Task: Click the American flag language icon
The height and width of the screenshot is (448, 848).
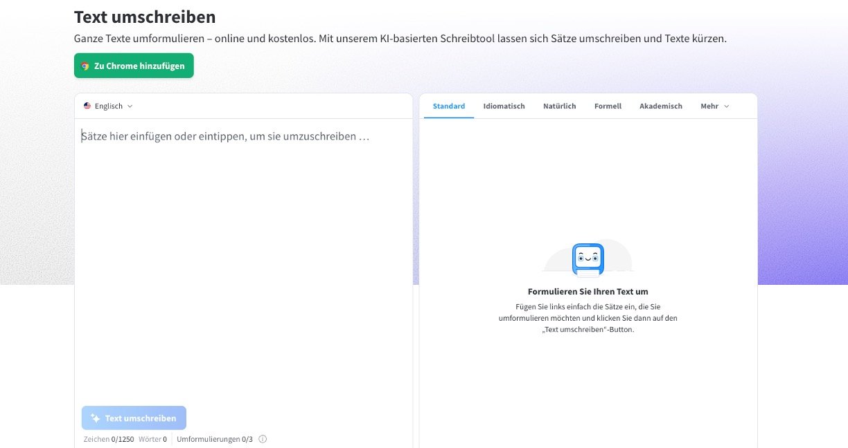Action: (x=86, y=106)
